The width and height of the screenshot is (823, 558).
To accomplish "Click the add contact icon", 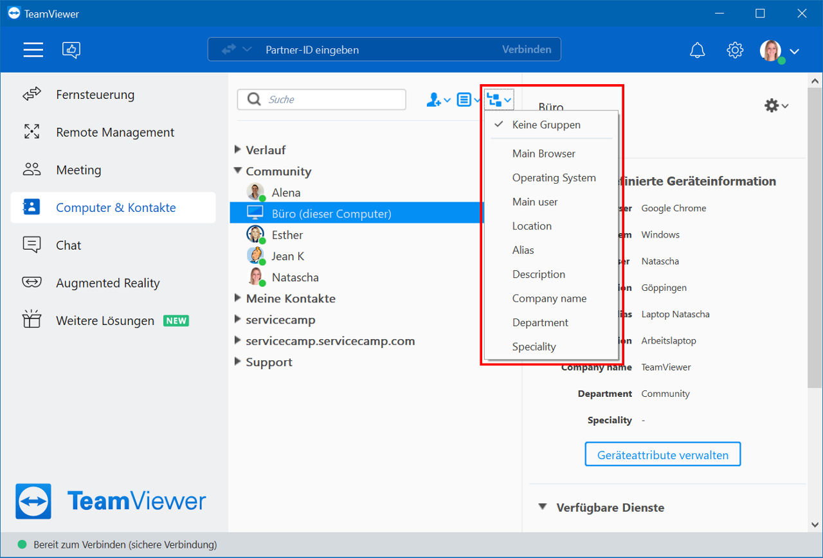I will pyautogui.click(x=434, y=100).
